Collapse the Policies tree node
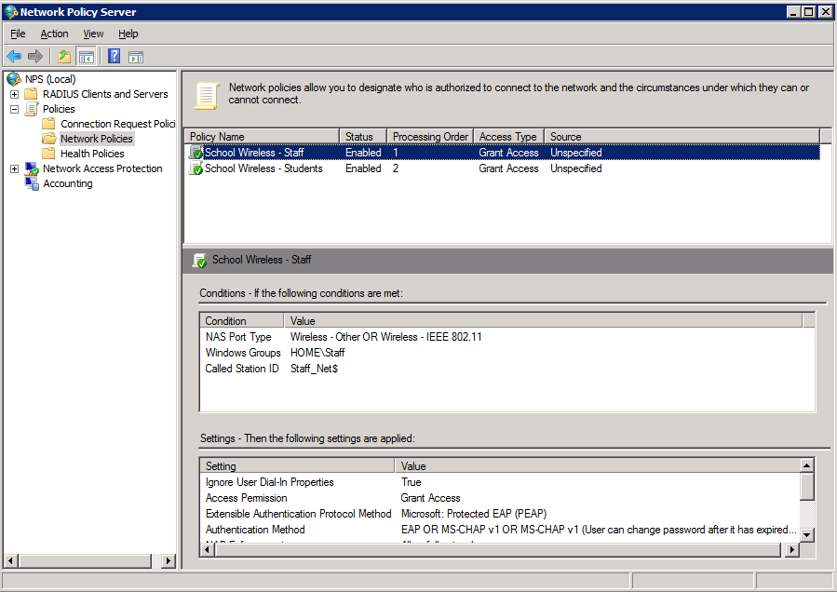Viewport: 837px width, 592px height. pos(13,108)
